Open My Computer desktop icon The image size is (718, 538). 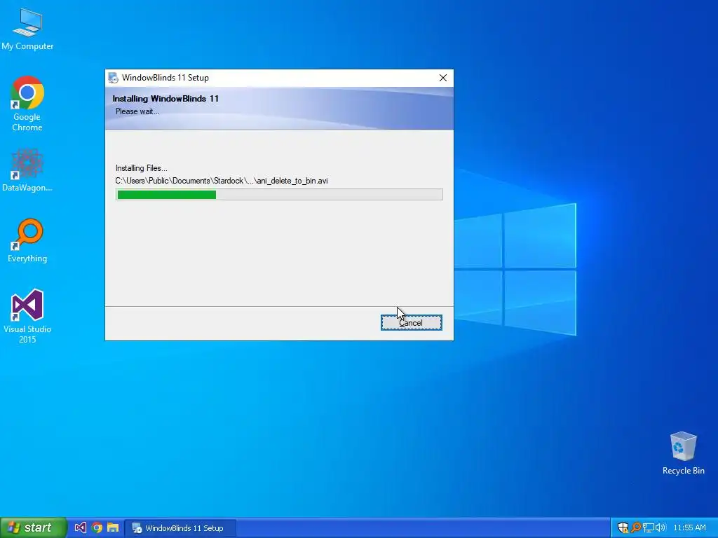click(27, 29)
